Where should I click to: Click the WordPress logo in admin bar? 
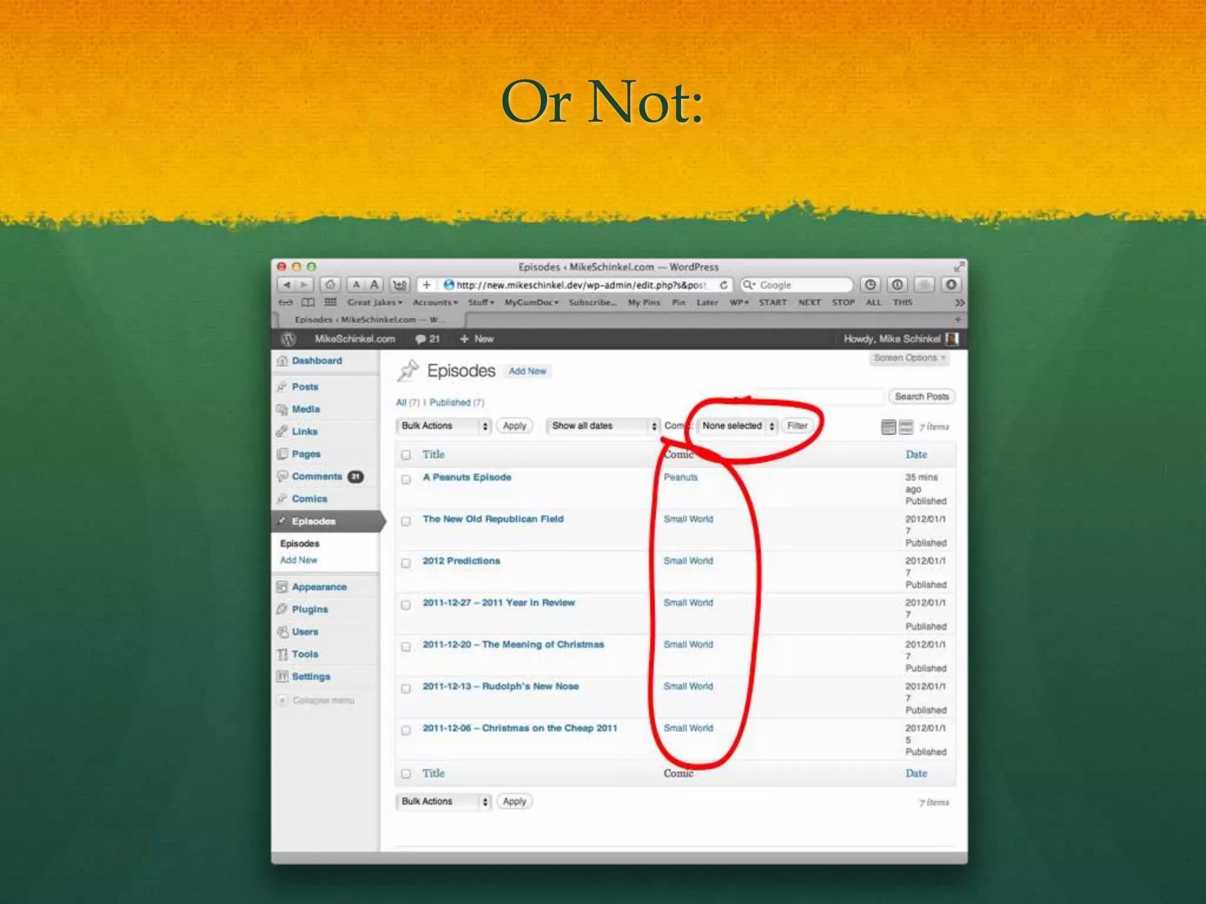pyautogui.click(x=288, y=339)
